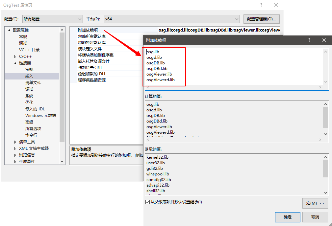Close the 附加依赖项 dialog
This screenshot has height=226, width=332.
pos(324,40)
